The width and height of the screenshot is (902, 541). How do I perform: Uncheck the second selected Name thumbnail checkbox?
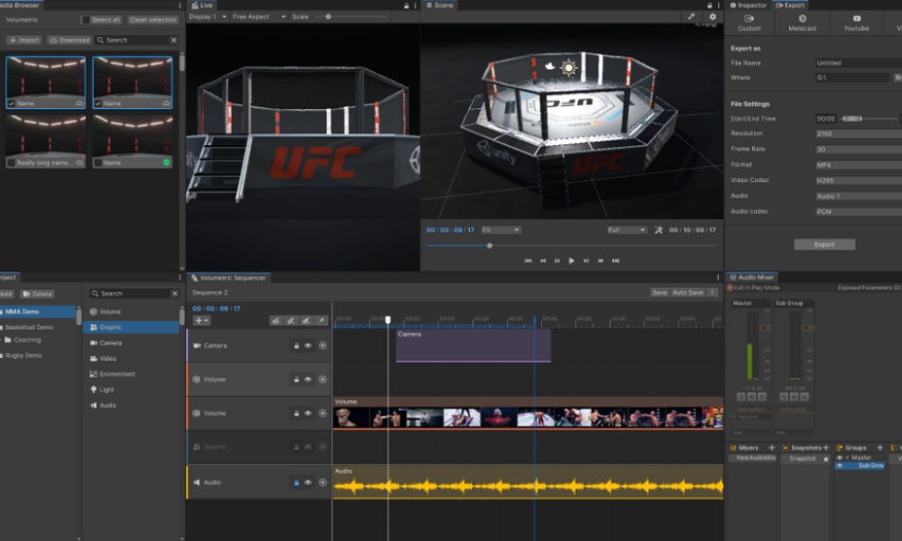point(97,104)
